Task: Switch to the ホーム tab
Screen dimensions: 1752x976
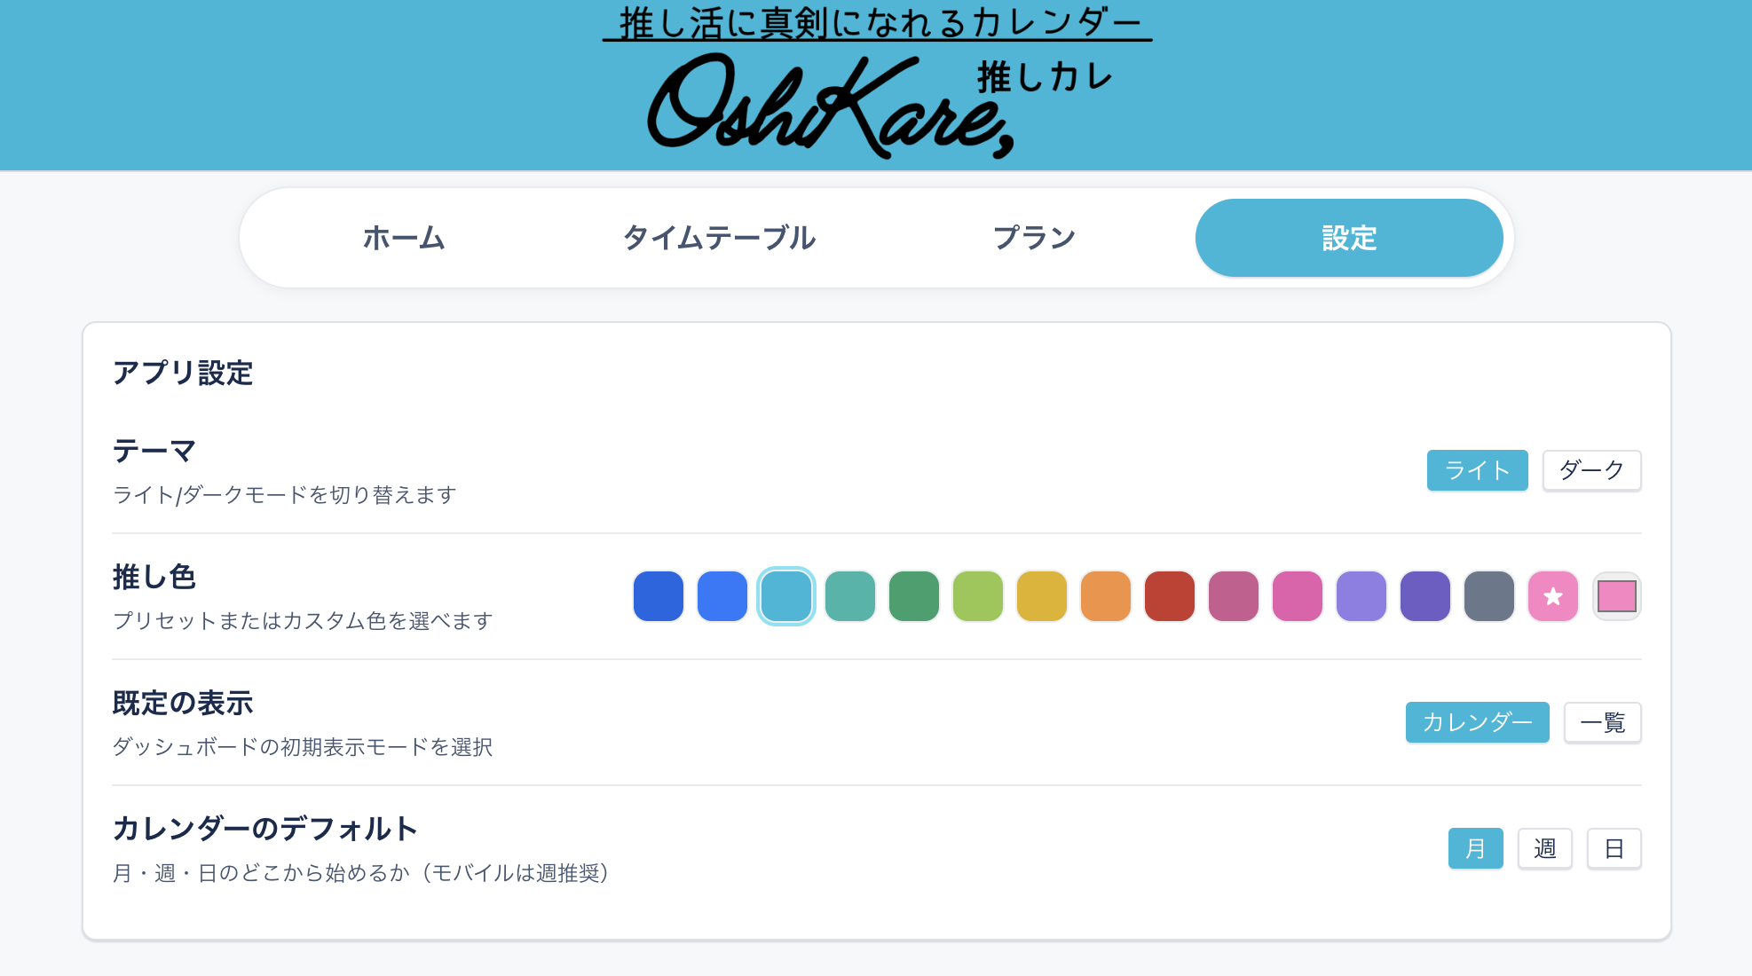Action: click(404, 237)
